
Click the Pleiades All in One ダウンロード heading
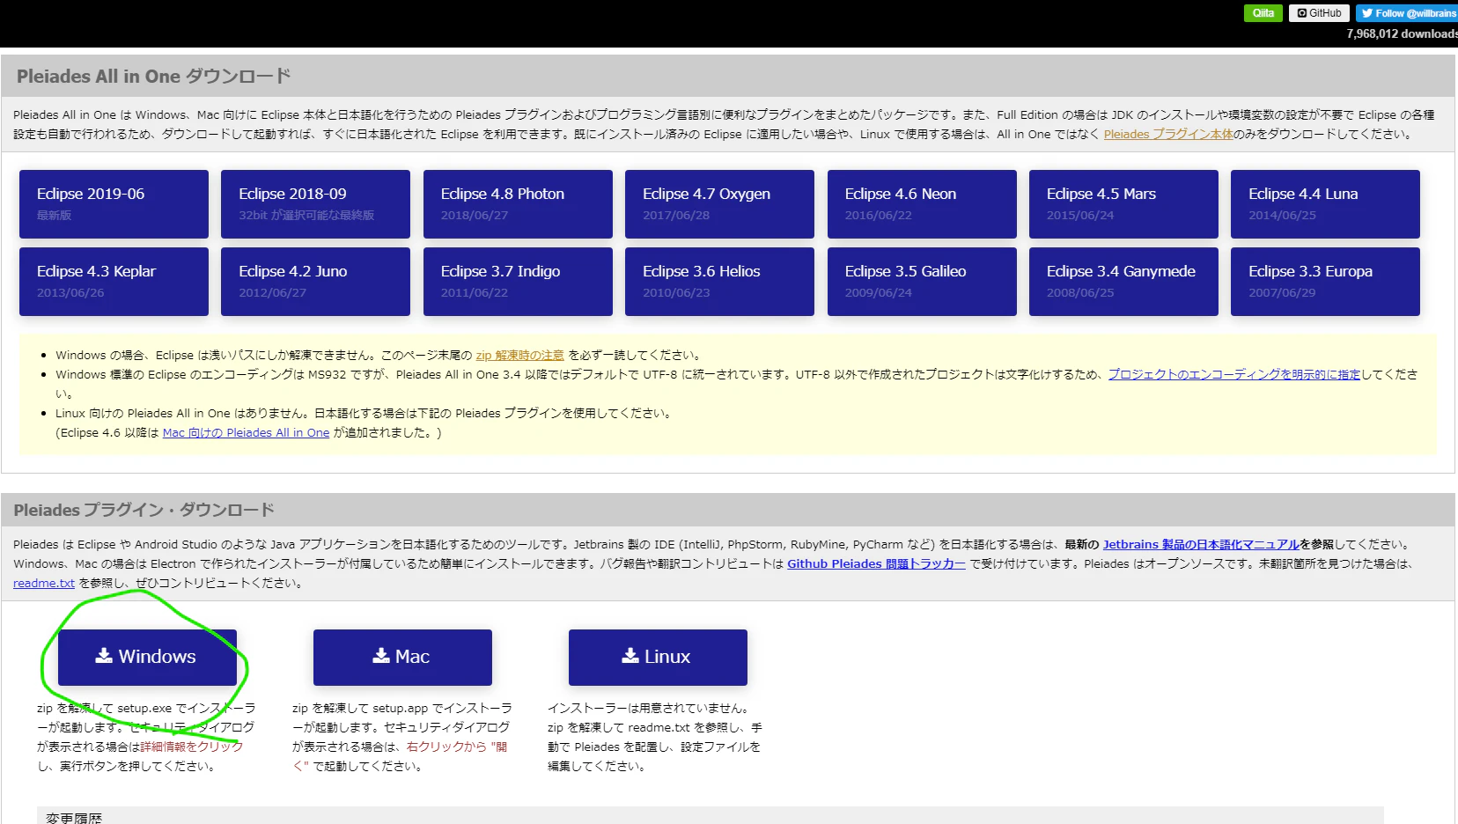(154, 77)
